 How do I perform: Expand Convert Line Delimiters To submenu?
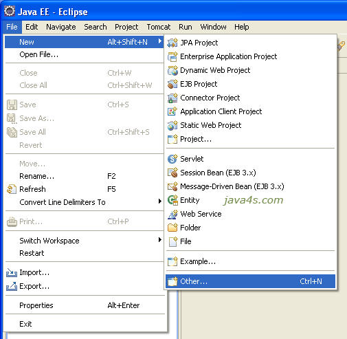click(x=160, y=201)
